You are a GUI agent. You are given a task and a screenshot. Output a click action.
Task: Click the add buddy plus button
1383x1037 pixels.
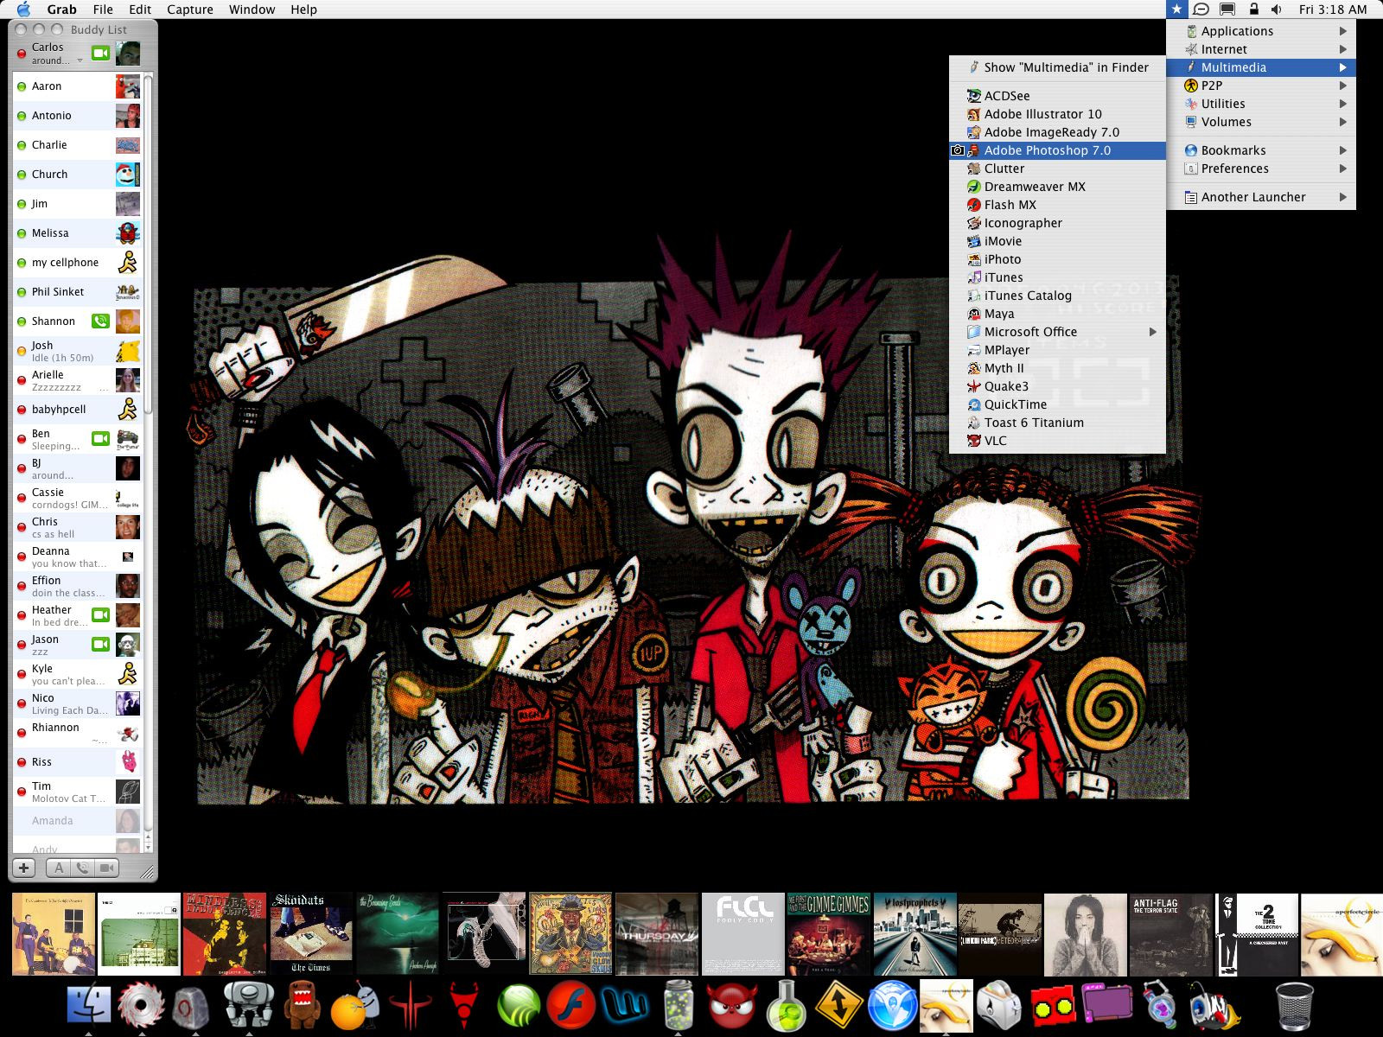click(23, 868)
